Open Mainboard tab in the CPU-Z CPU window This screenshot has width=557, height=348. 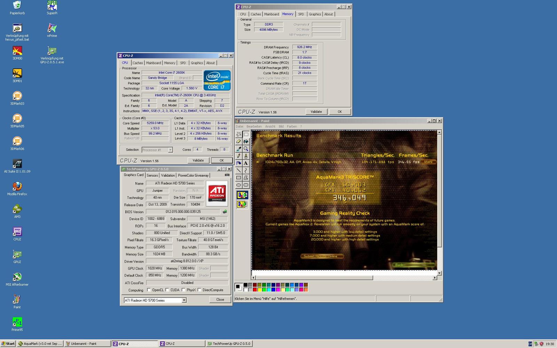[154, 63]
